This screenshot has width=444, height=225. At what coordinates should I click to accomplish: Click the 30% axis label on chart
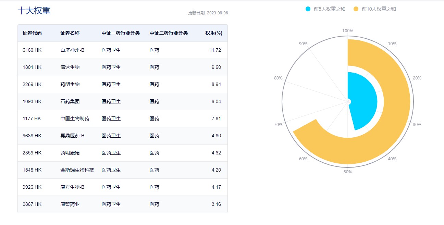pos(417,125)
